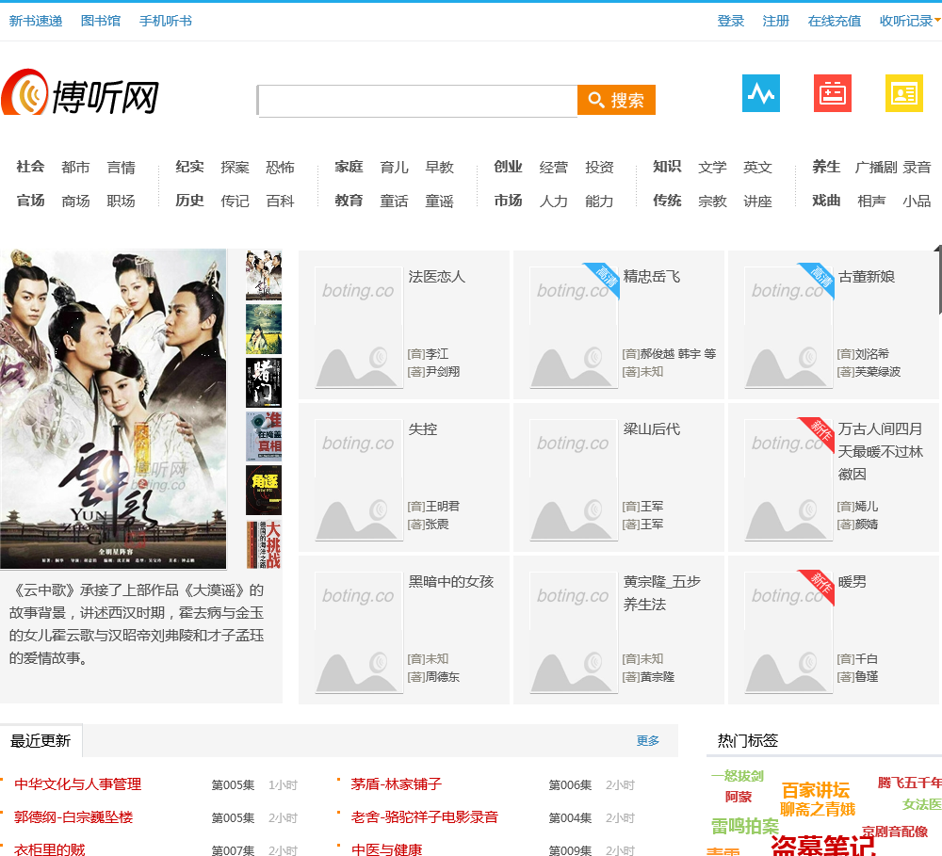Open 中华文化与人事管理 update entry

click(77, 783)
